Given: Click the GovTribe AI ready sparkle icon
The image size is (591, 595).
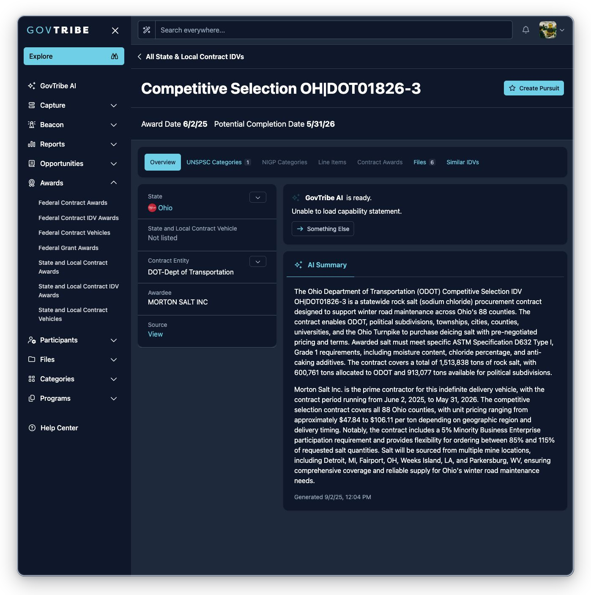Looking at the screenshot, I should 296,198.
